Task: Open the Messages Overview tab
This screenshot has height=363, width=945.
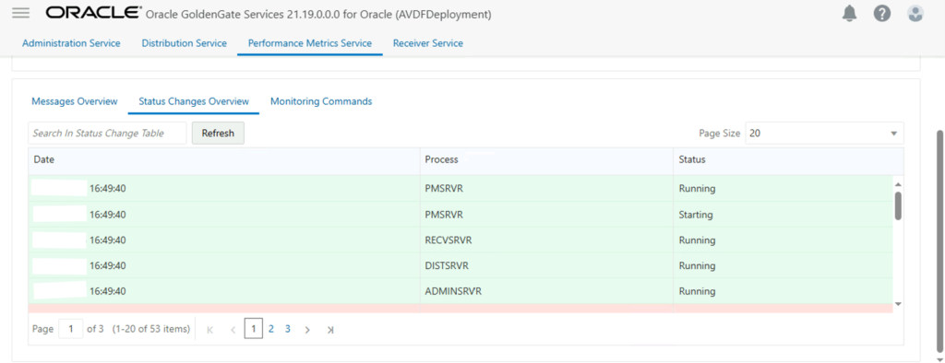Action: [74, 101]
